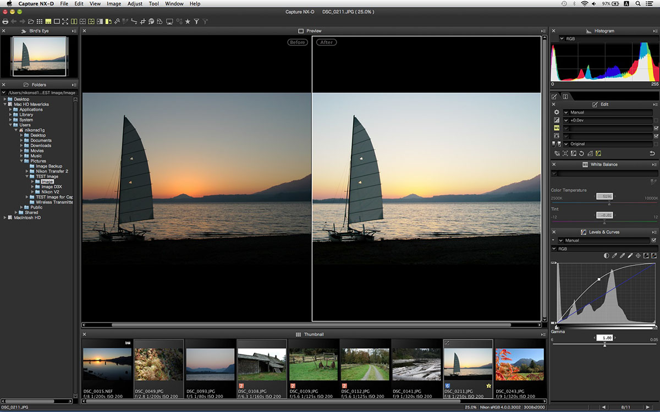This screenshot has height=412, width=660.
Task: Select the exposure compensation icon in Edit panel
Action: [x=556, y=120]
